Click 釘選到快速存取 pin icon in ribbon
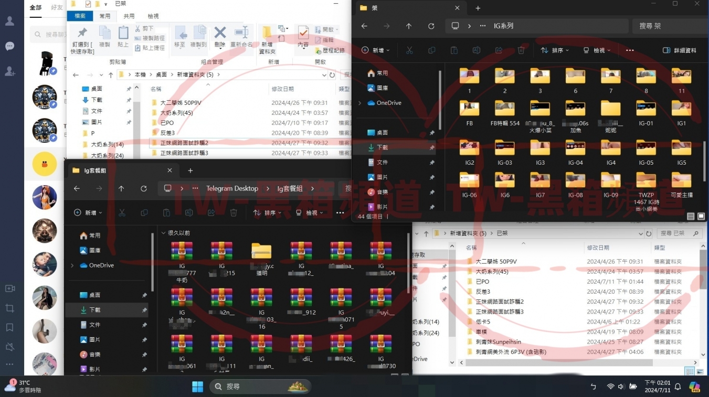Viewport: 709px width, 397px height. tap(82, 40)
